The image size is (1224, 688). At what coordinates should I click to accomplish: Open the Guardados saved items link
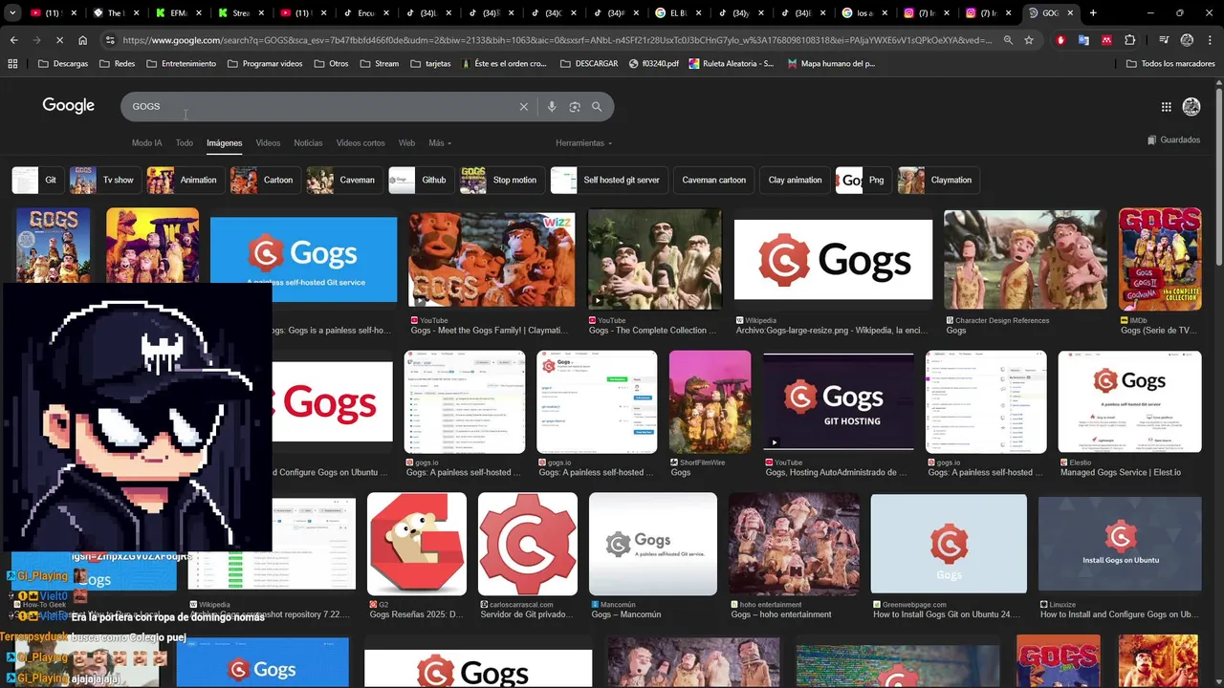1173,140
